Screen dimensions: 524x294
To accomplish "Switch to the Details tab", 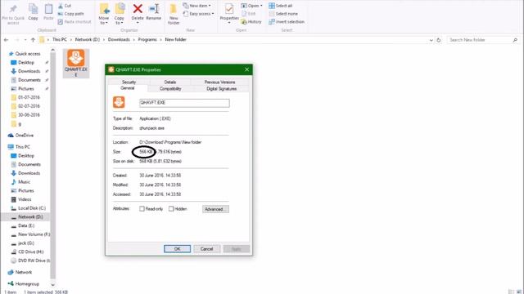I will tap(170, 82).
